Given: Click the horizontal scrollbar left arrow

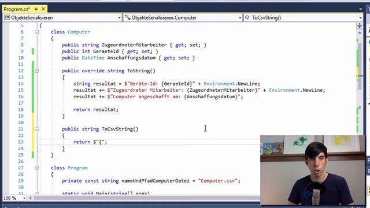Looking at the screenshot, I should point(30,198).
